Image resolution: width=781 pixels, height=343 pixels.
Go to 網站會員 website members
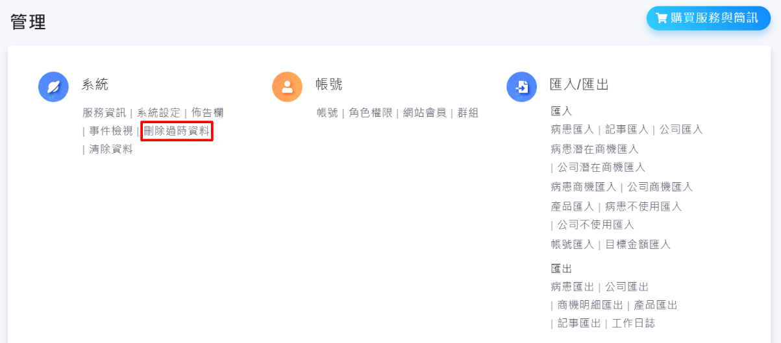coord(425,113)
